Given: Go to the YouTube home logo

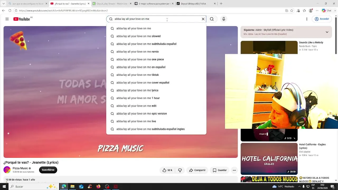Looking at the screenshot, I should point(22,19).
